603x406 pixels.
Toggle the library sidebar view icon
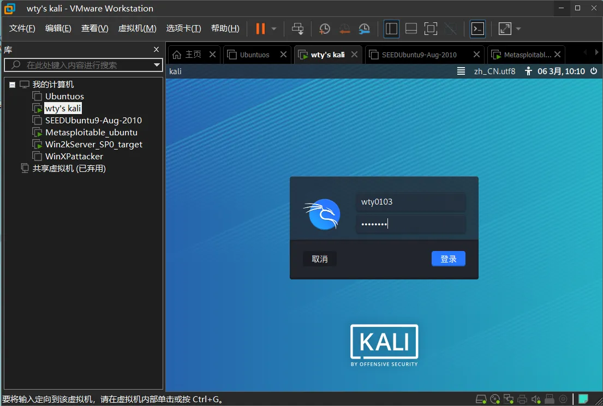(x=391, y=28)
